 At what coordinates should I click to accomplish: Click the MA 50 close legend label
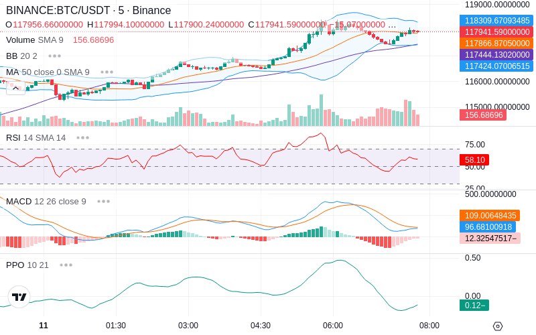pos(48,72)
